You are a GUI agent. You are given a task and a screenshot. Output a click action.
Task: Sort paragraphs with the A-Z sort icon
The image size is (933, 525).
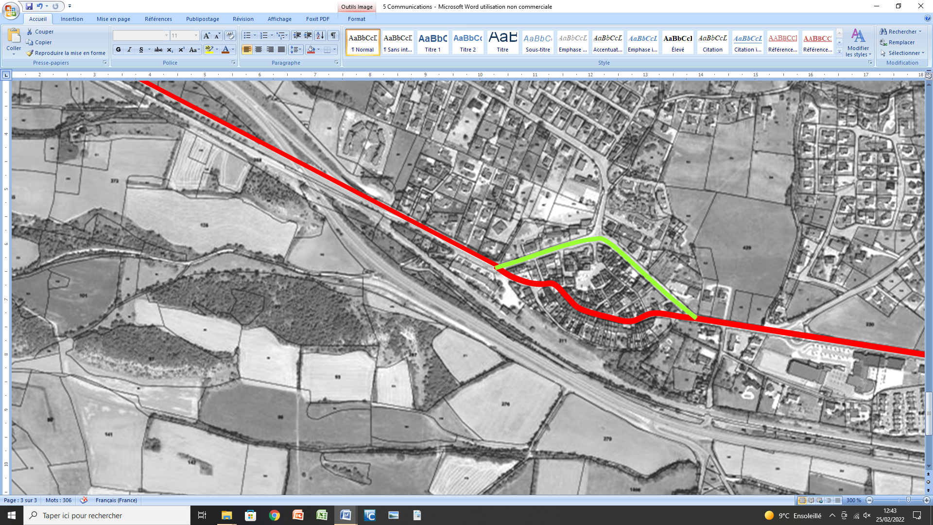coord(320,35)
